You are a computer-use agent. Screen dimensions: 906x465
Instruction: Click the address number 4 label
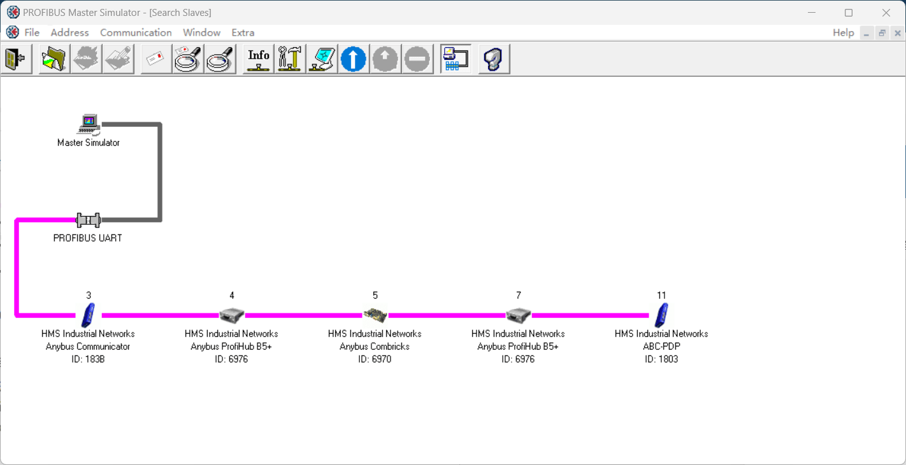(x=232, y=296)
